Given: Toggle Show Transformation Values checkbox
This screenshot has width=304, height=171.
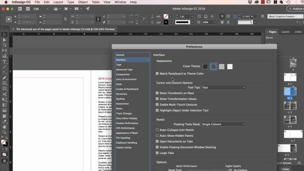Looking at the screenshot, I should click(x=157, y=99).
